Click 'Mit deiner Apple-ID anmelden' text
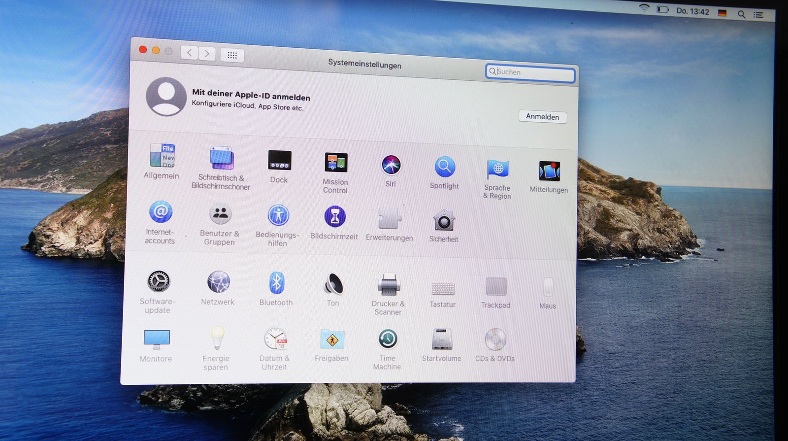 click(251, 95)
